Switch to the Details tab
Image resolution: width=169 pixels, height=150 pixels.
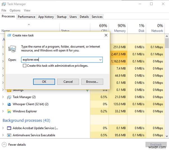point(84,17)
